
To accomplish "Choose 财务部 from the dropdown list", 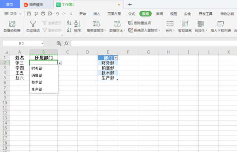I will pos(44,69).
